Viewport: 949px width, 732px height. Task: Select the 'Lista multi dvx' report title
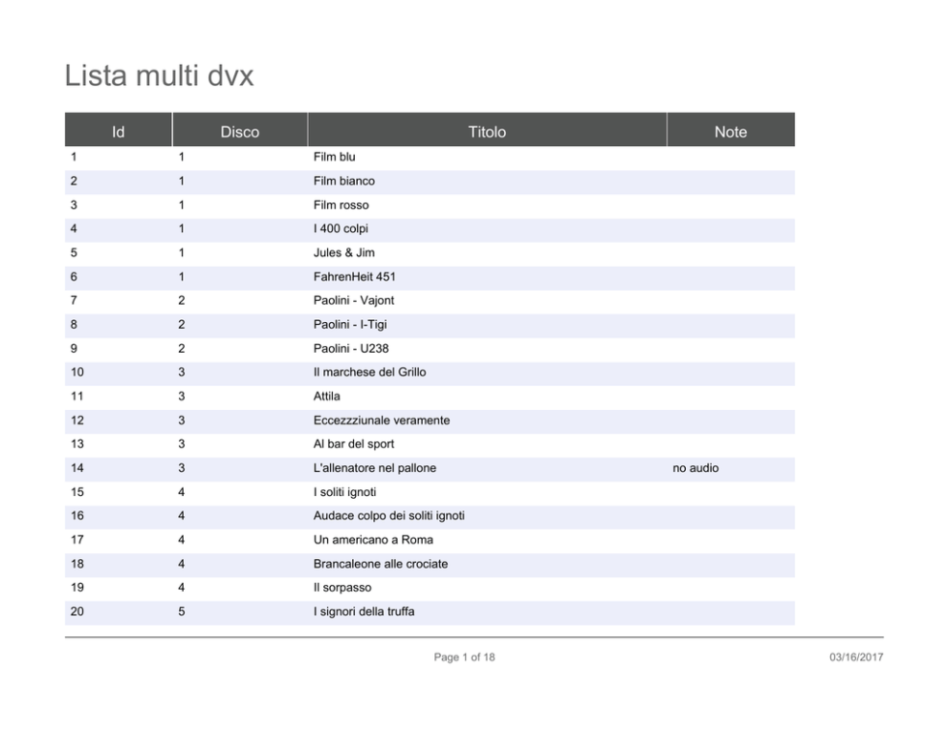pyautogui.click(x=159, y=76)
